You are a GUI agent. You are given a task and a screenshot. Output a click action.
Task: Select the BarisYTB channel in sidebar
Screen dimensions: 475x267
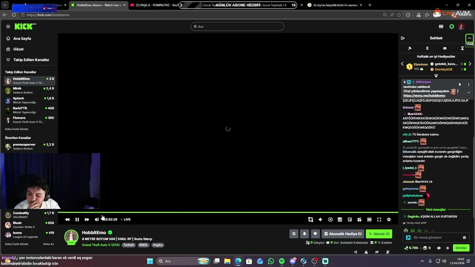point(30,110)
